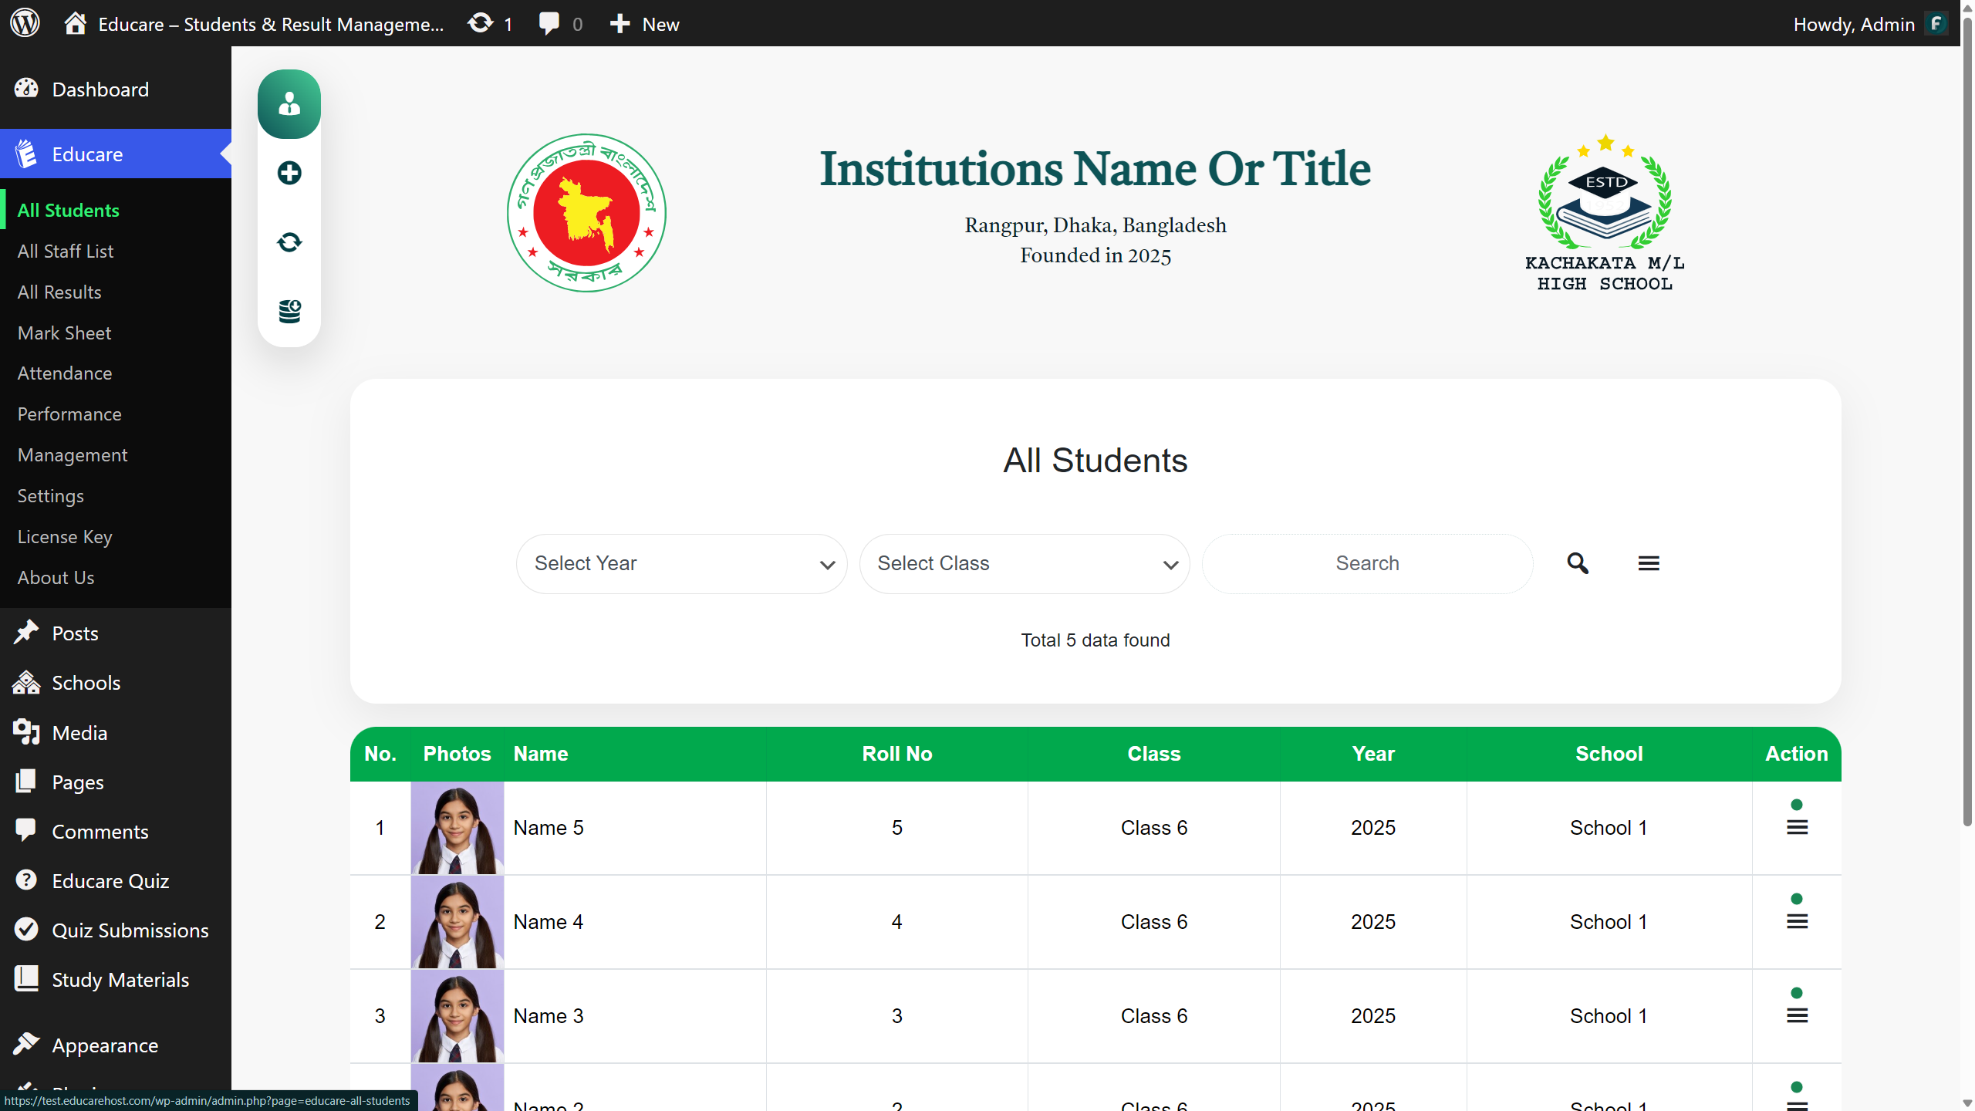Open action menu for Name 3
The height and width of the screenshot is (1111, 1975).
pos(1797,1015)
